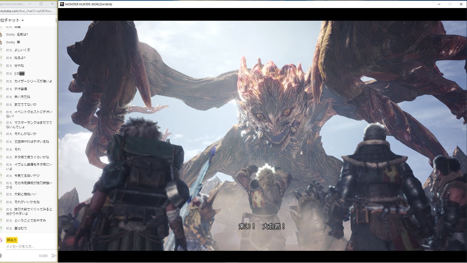Open the chat mode dropdown arrow

tap(23, 20)
